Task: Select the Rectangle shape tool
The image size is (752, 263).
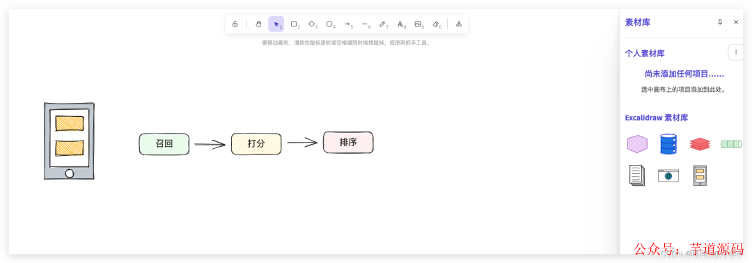Action: pos(295,24)
